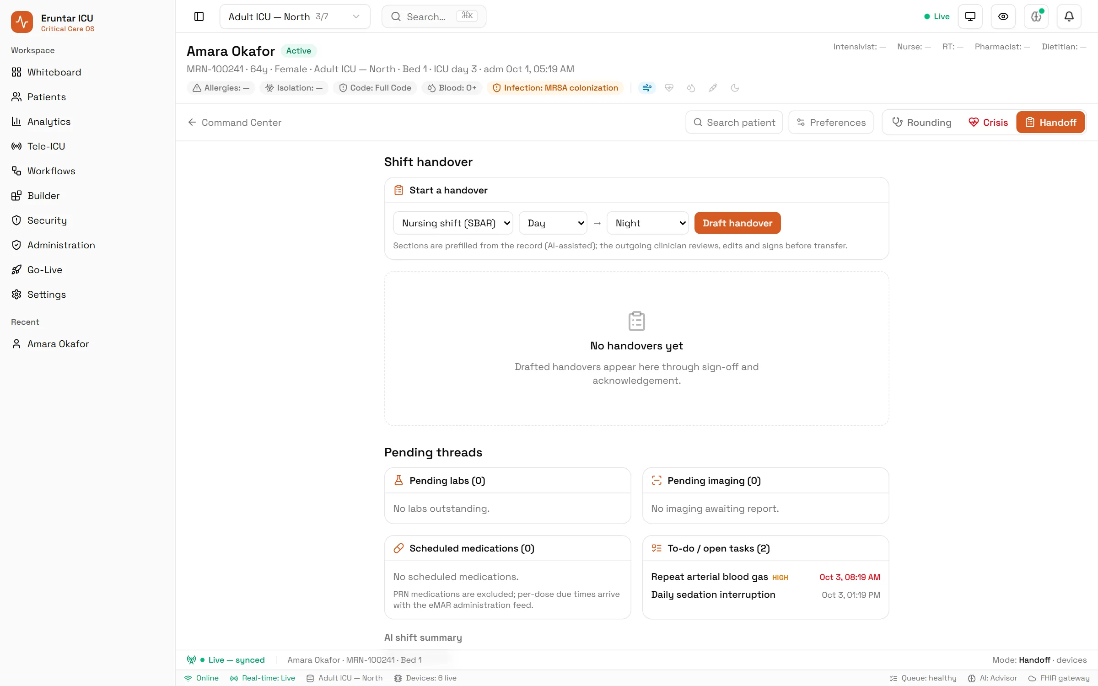Open the Security page
Viewport: 1098px width, 686px height.
[87, 220]
